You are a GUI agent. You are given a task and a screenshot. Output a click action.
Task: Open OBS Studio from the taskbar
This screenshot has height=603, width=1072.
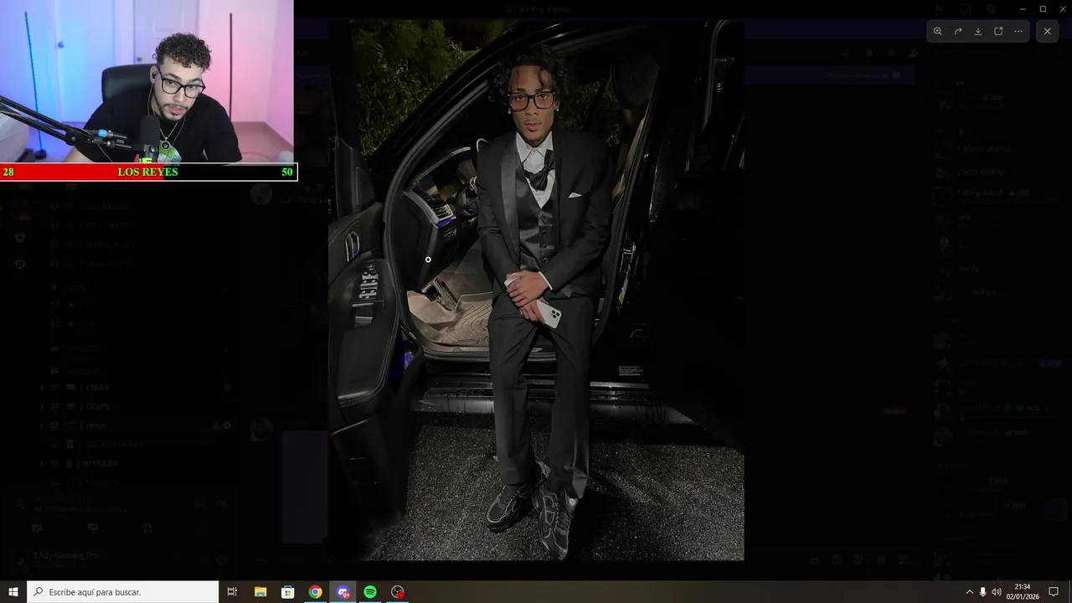click(x=398, y=592)
